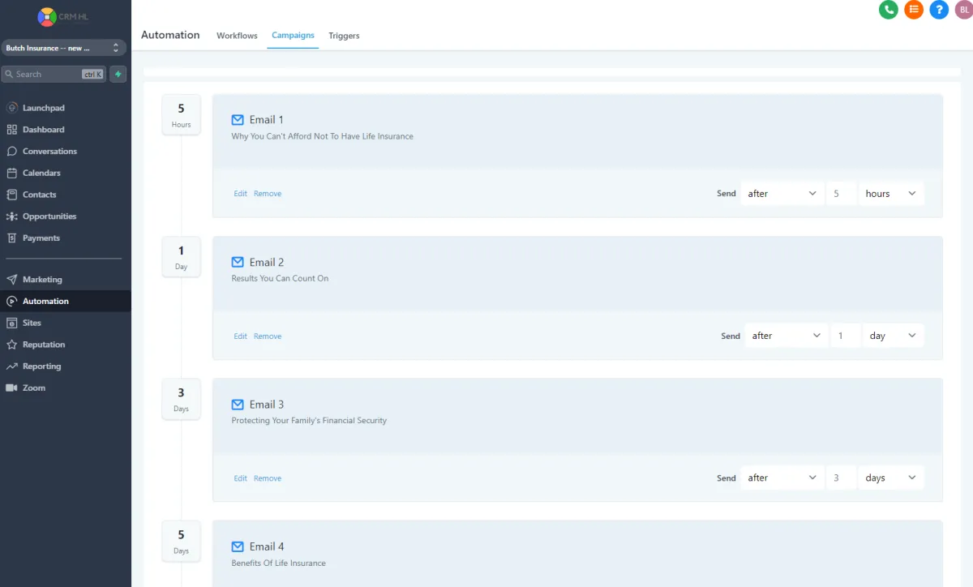
Task: Click the Conversations chat bubble icon
Action: tap(11, 152)
